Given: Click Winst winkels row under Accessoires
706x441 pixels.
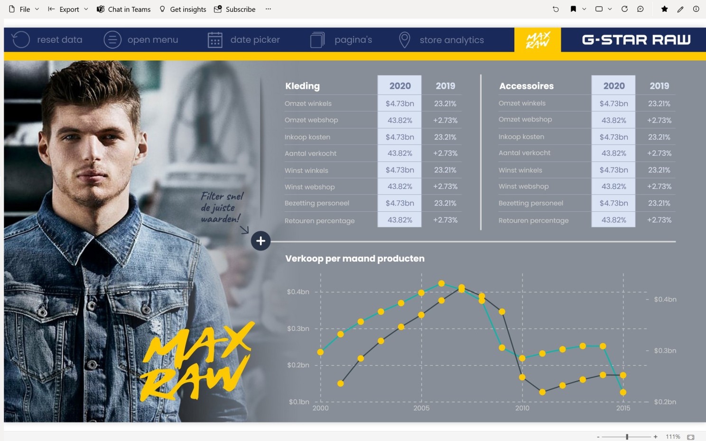Looking at the screenshot, I should (x=587, y=170).
